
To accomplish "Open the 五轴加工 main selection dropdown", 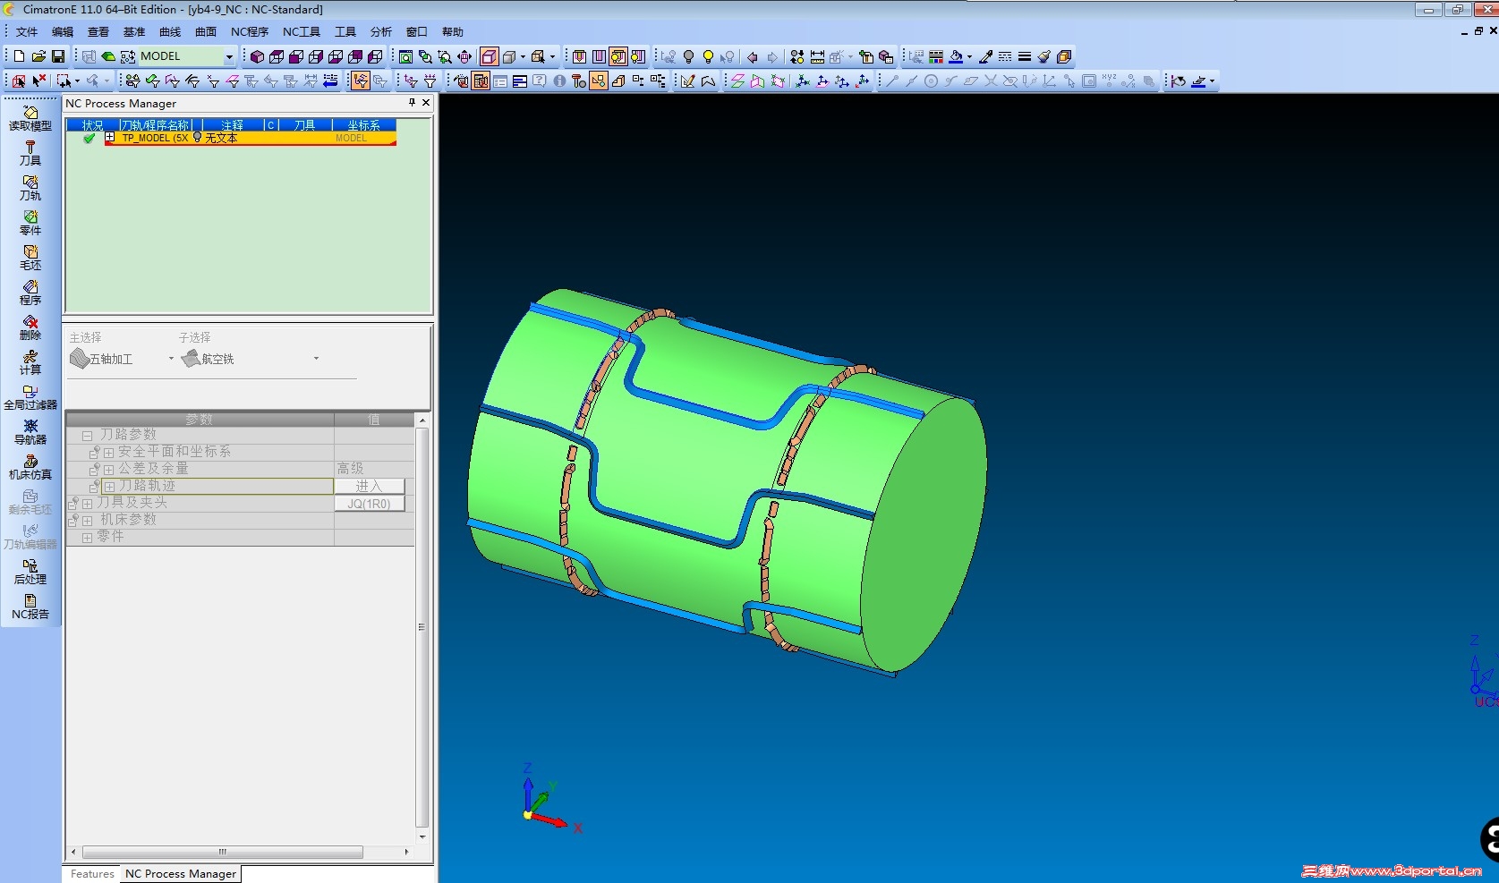I will click(x=171, y=359).
